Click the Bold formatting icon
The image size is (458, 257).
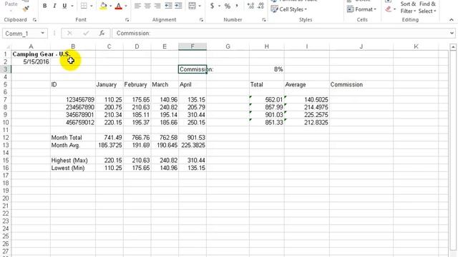pyautogui.click(x=44, y=6)
